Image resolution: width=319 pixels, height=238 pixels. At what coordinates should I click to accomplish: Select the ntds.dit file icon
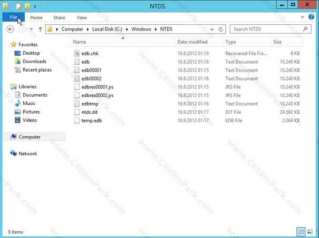pos(76,112)
